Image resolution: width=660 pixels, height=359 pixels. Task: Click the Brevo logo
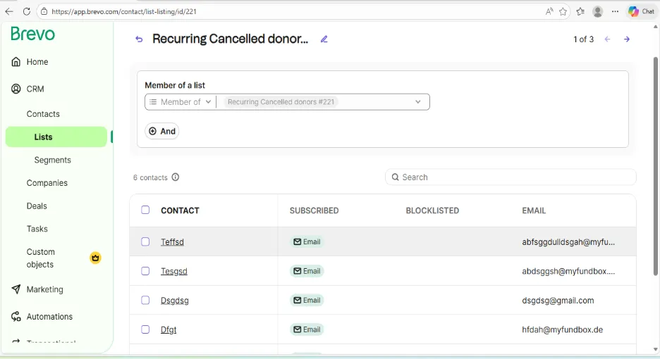(33, 34)
